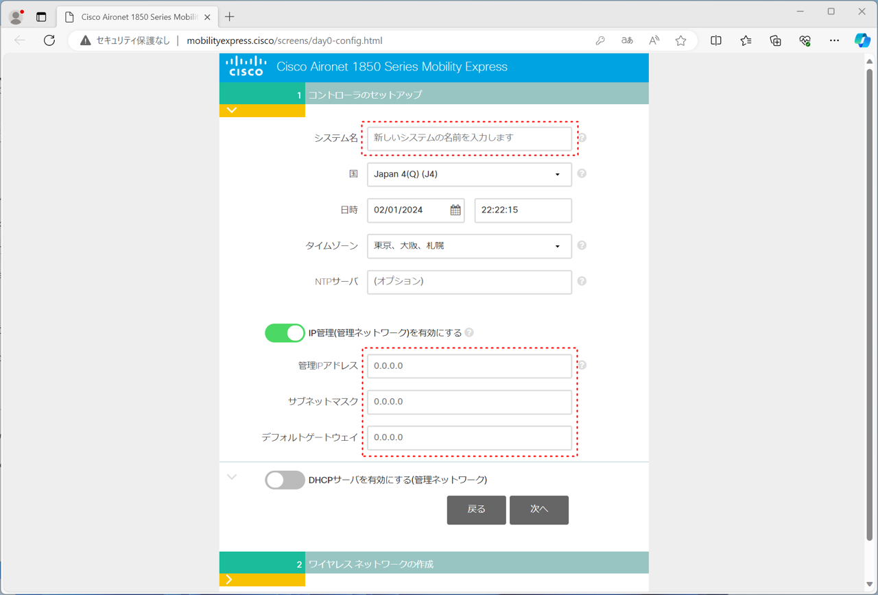
Task: Click help icon beside タイムゾーン dropdown
Action: pos(582,245)
